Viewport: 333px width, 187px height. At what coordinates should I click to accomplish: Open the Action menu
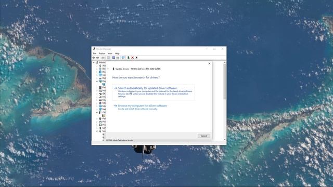tap(102, 54)
